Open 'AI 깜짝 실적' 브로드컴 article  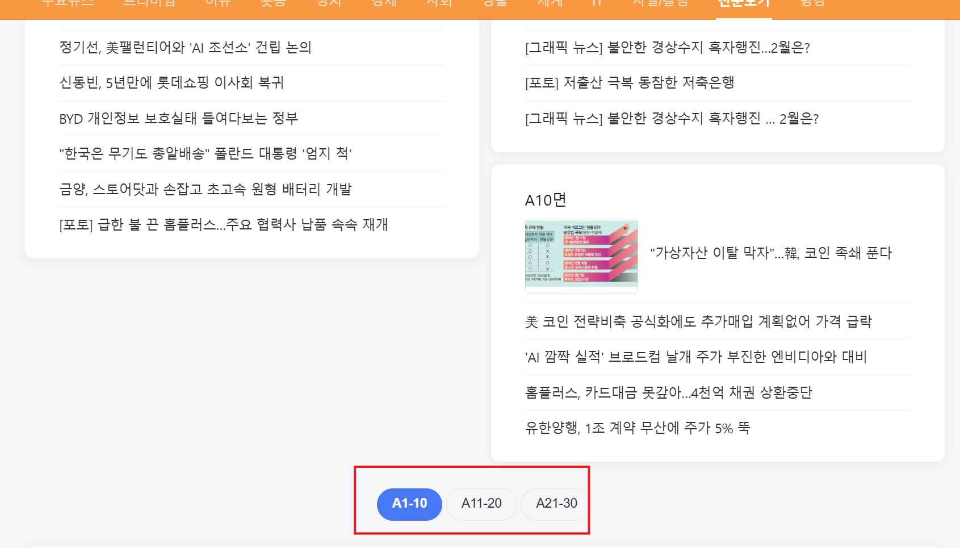[696, 357]
